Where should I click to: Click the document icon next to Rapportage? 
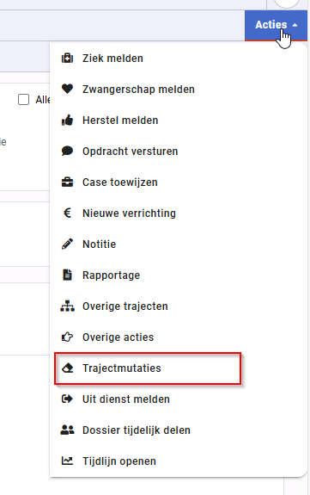click(x=67, y=275)
